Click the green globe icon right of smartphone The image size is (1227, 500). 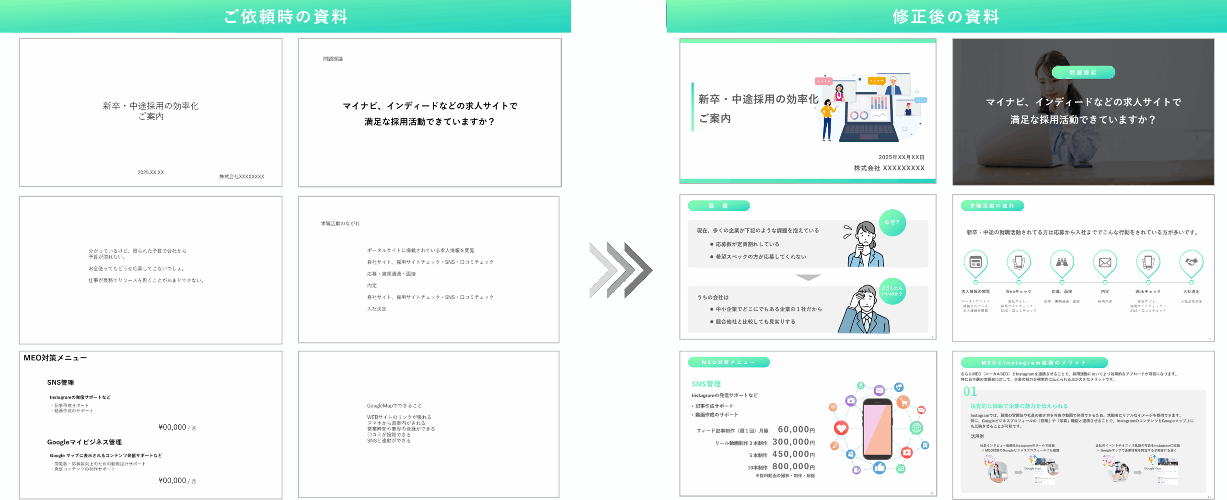coord(916,428)
